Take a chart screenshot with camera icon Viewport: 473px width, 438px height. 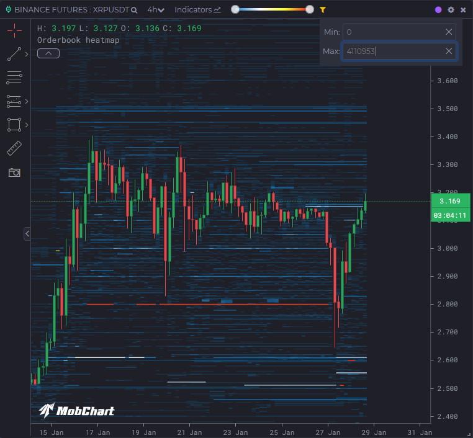coord(14,172)
